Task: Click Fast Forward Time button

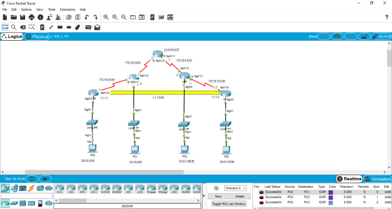Action: click(x=45, y=179)
